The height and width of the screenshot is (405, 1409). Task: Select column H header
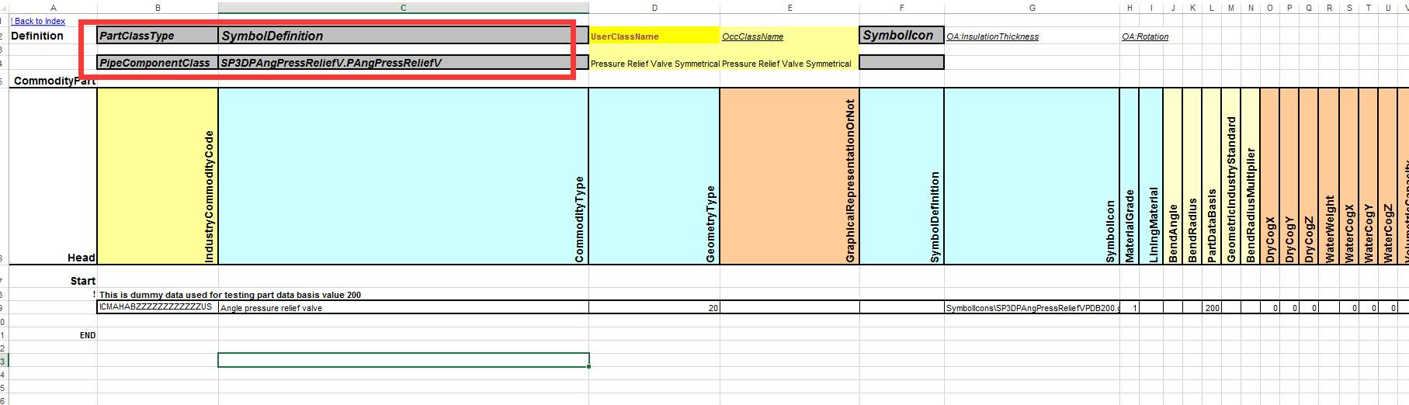coord(1130,8)
